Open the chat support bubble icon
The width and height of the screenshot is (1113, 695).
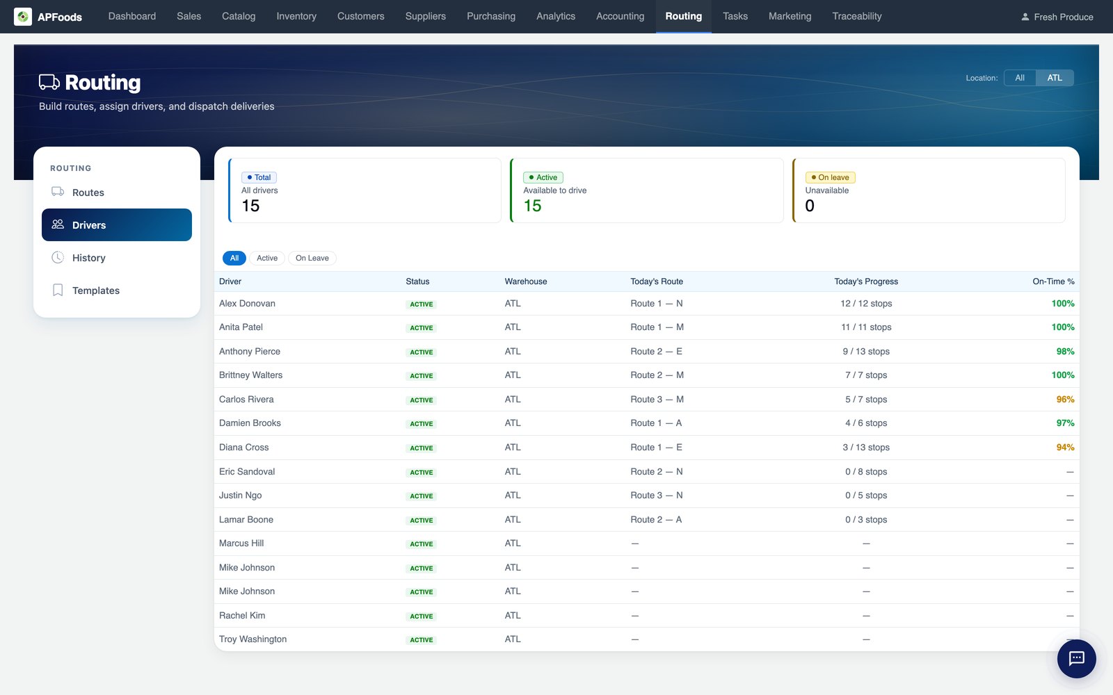coord(1076,658)
